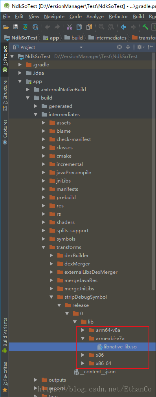This screenshot has width=156, height=397.
Task: Open the Navigate menu
Action: pos(54,17)
